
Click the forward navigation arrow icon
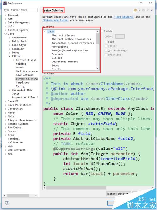click(144, 10)
